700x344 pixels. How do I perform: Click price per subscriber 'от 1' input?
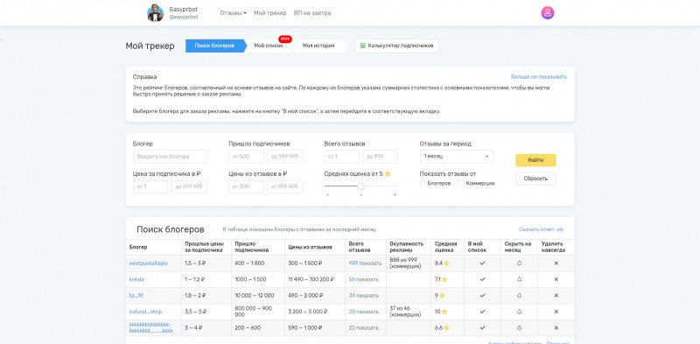point(150,186)
